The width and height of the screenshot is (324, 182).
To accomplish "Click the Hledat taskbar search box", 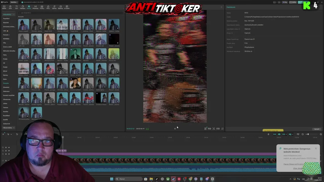I will [128, 179].
